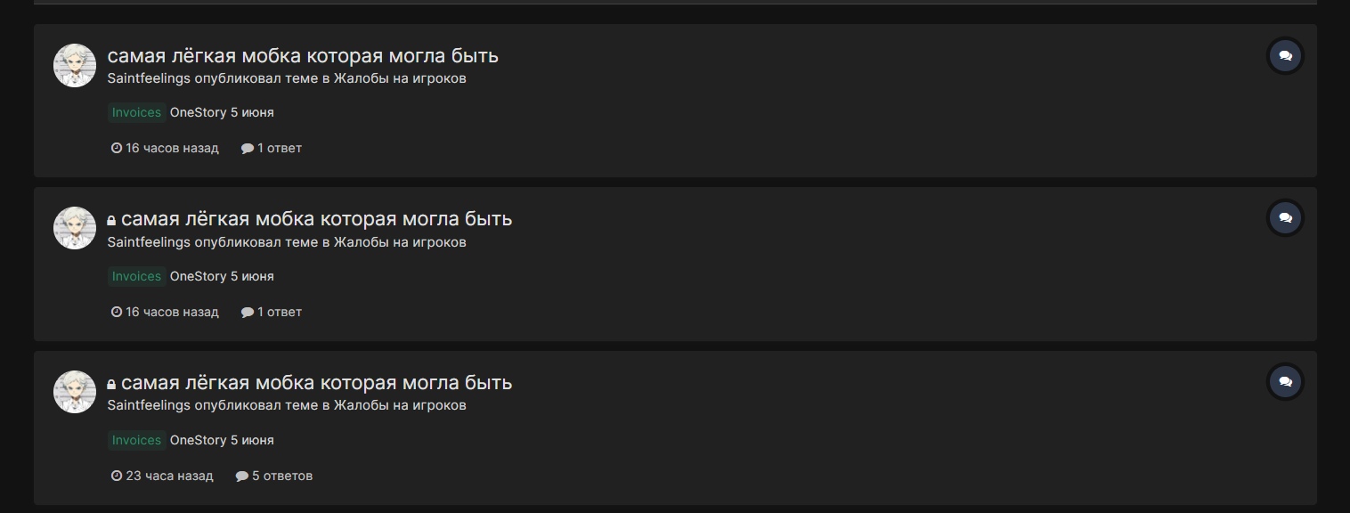Open 'Жалобы на игроков' link in the bottom entry
The height and width of the screenshot is (513, 1350).
400,405
